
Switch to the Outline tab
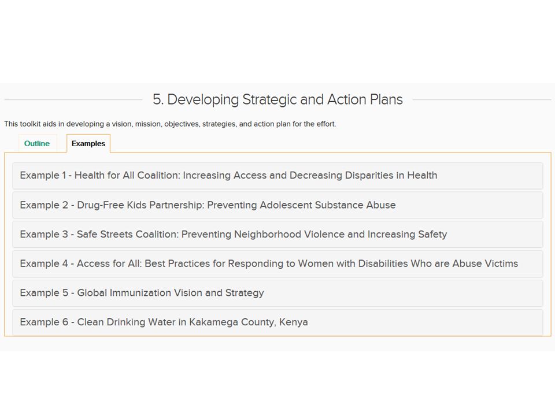tap(37, 143)
